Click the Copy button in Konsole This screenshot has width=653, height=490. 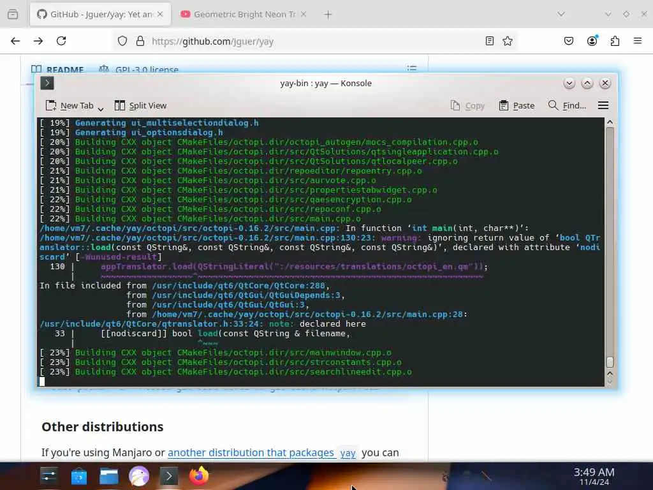coord(467,106)
